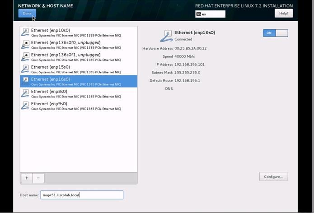
Task: Click RED HAT ENTERPRISE LINUX 7.2 INSTALLATION text
Action: point(244,6)
